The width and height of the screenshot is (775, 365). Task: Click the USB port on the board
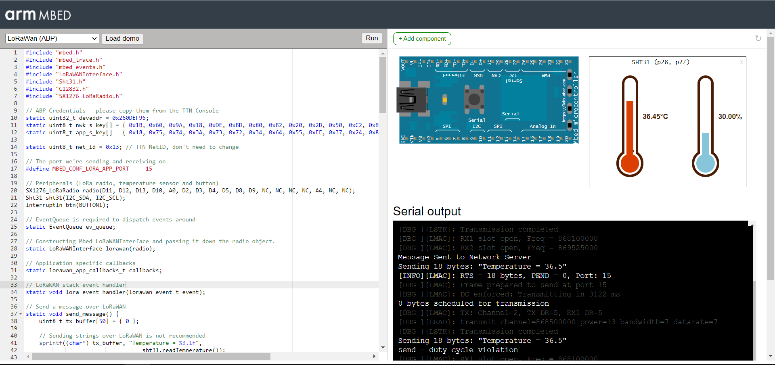click(412, 100)
